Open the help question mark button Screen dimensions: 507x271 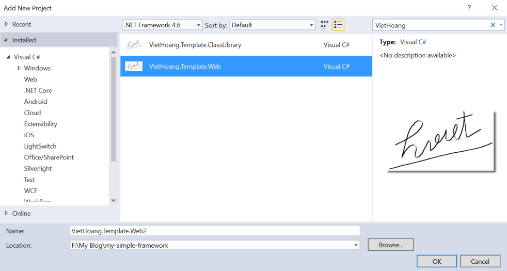469,8
